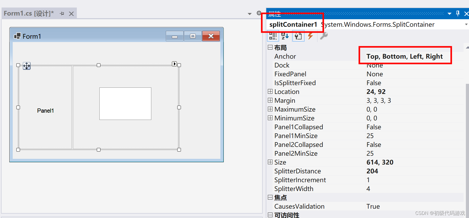Select the white box in Panel2
469x218 pixels.
tap(125, 104)
